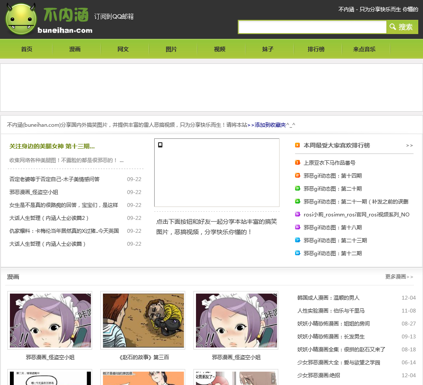Click 更多漫画>> to see more comics
Screen dimensions: 423x385
[399, 277]
